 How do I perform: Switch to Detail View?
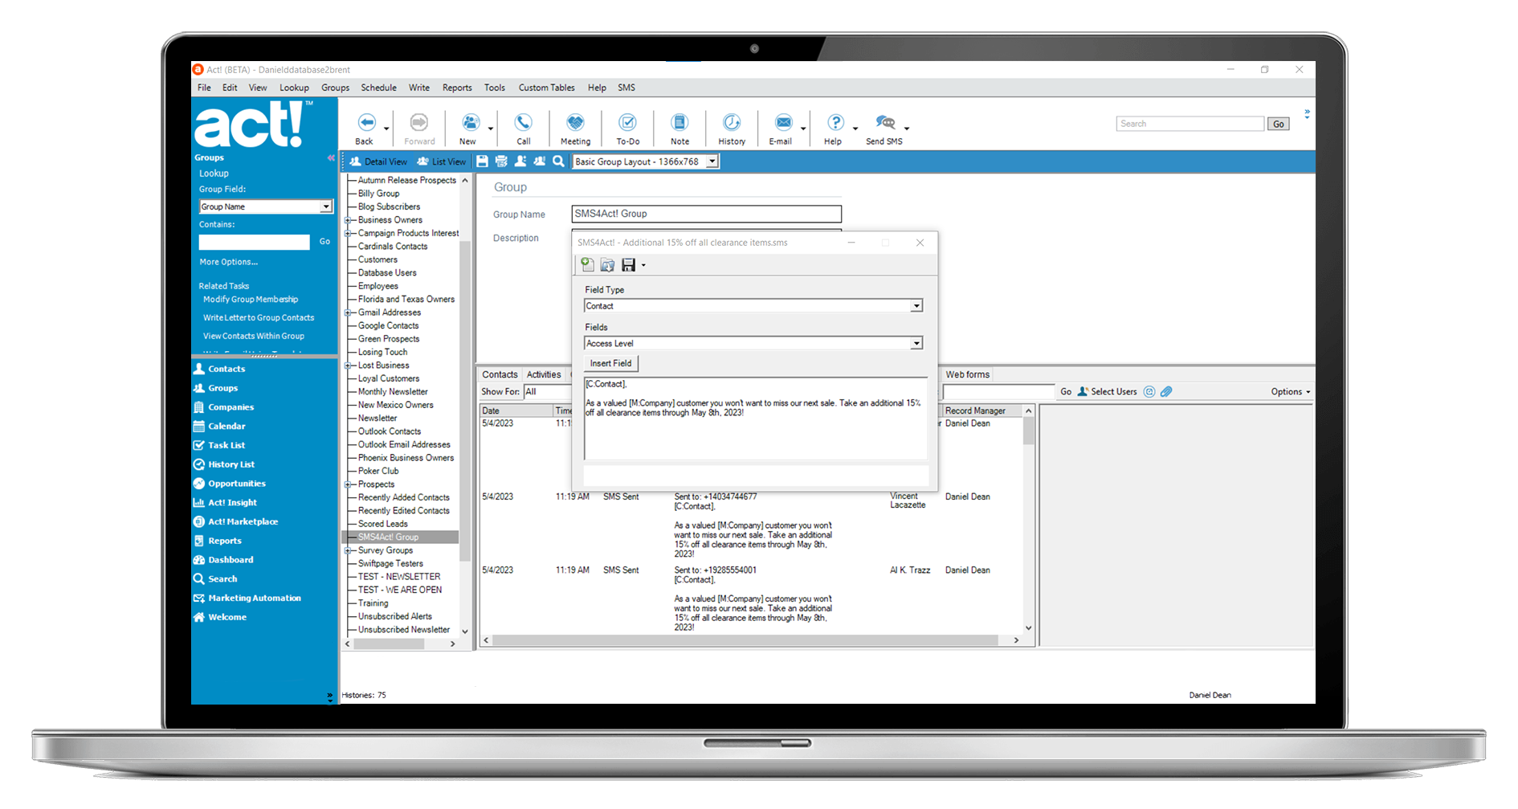(377, 161)
